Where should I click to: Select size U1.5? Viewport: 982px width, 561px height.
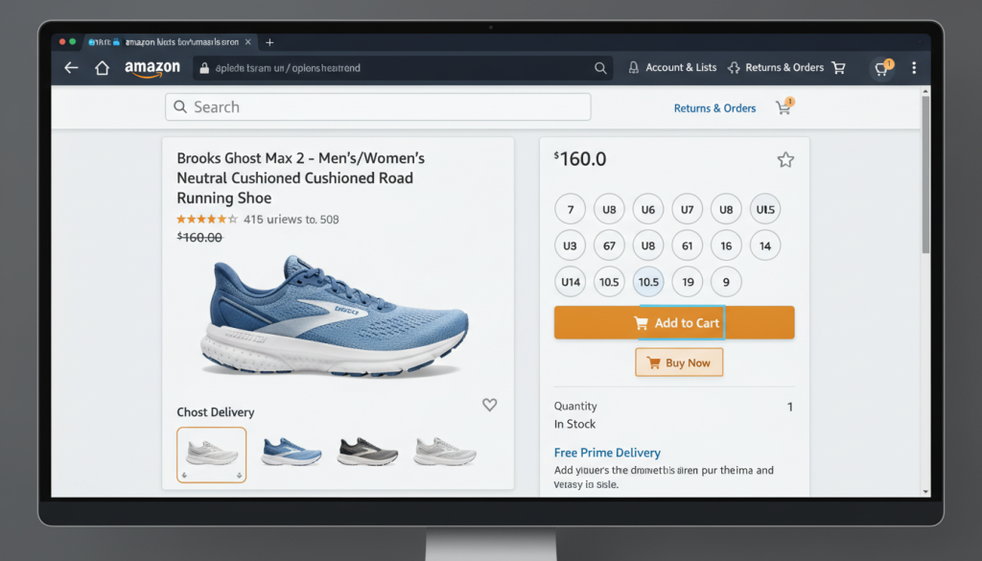pos(765,209)
